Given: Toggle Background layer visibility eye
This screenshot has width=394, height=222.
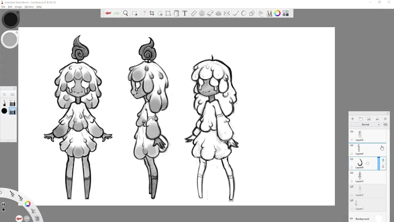Looking at the screenshot, I should [351, 219].
